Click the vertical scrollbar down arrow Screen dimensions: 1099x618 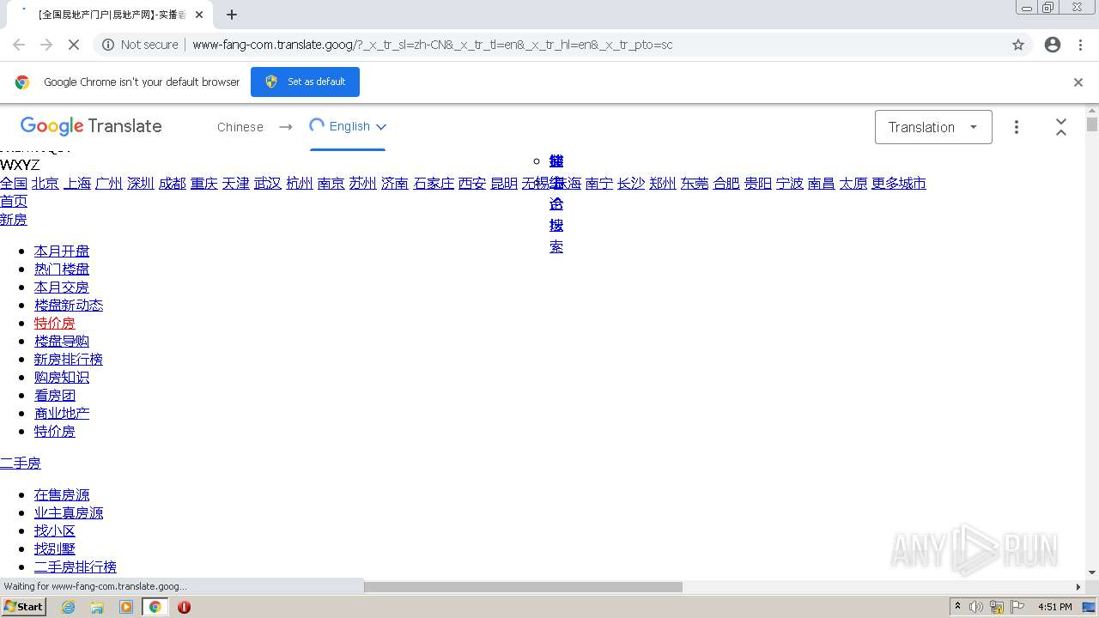click(x=1092, y=573)
